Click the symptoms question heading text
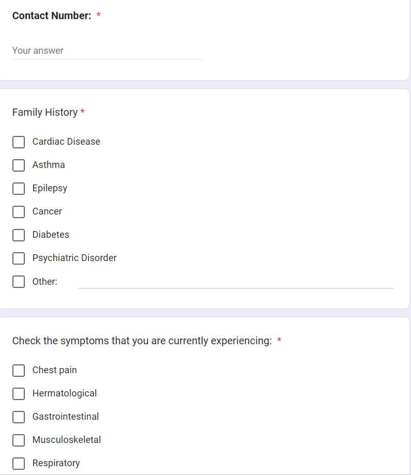Viewport: 411px width, 475px height. pos(142,341)
